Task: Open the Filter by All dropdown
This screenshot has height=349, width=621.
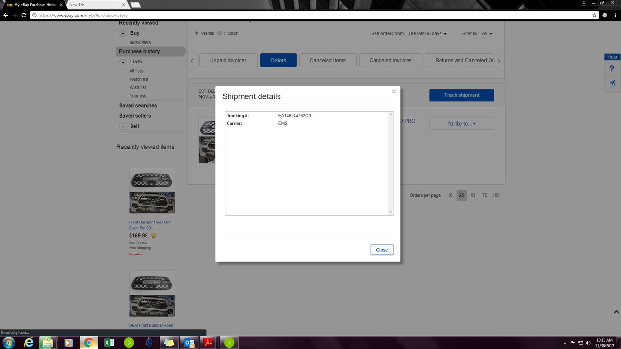Action: coord(487,34)
